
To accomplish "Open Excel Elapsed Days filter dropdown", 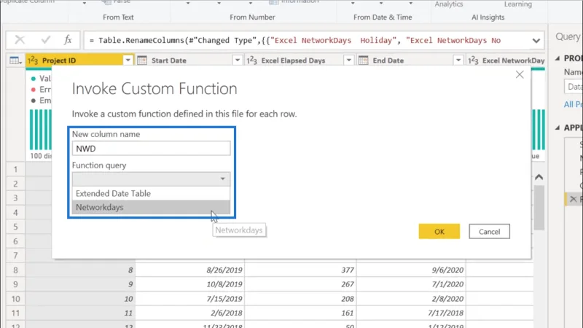I will point(348,60).
